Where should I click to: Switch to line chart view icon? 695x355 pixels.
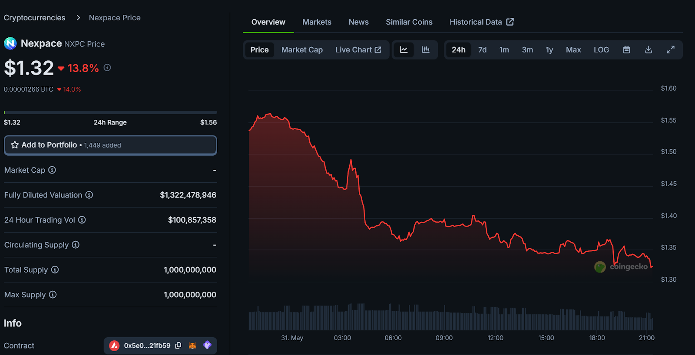point(404,50)
